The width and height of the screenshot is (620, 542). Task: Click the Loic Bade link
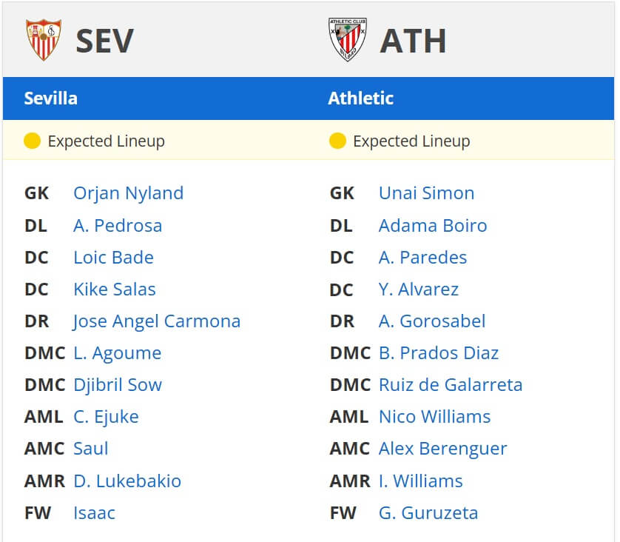pyautogui.click(x=113, y=257)
